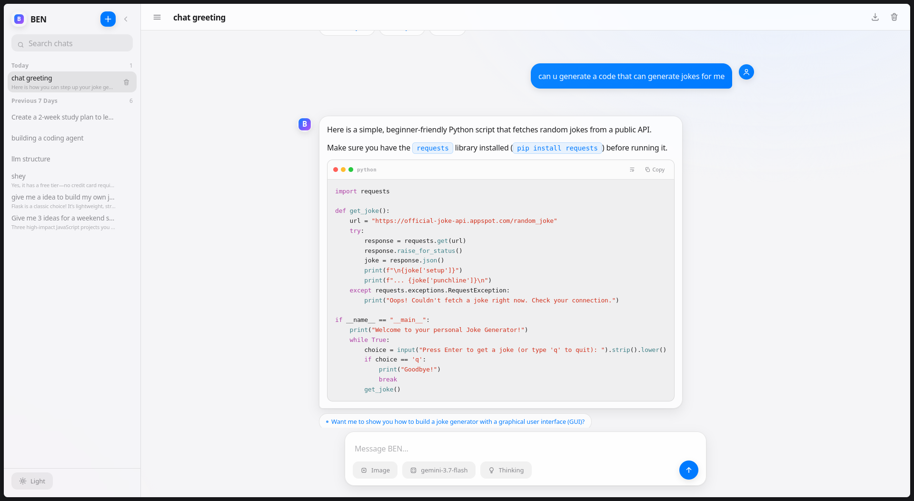Viewport: 914px width, 501px height.
Task: Toggle word wrap in the code block
Action: coord(632,170)
